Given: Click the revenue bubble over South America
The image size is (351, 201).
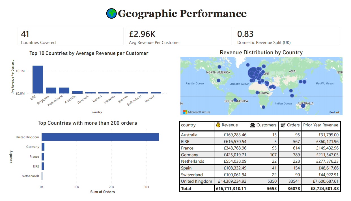Looking at the screenshot, I should coord(235,100).
